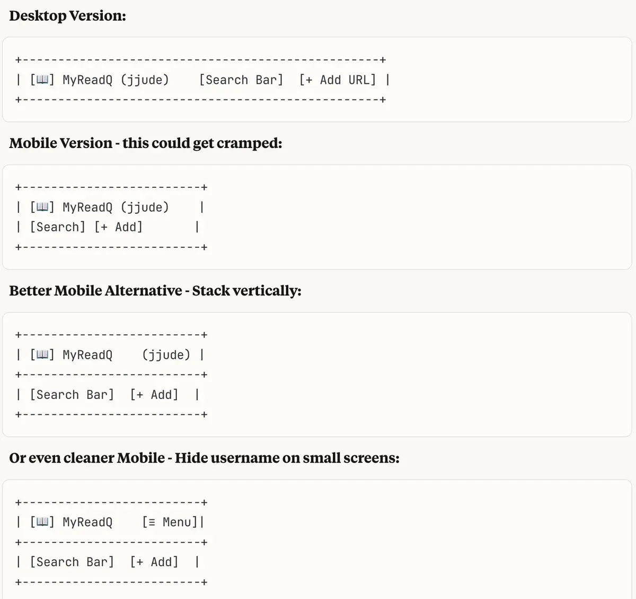Image resolution: width=636 pixels, height=599 pixels.
Task: Click the book icon in the cramped Mobile Version mockup
Action: [x=42, y=207]
